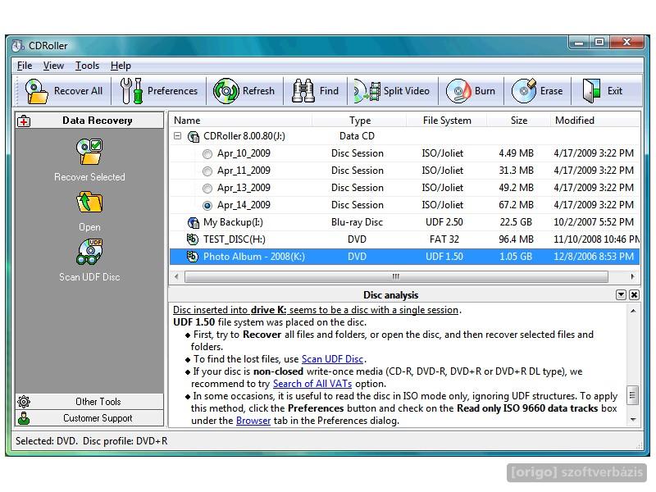Open the File menu
656x492 pixels.
point(25,66)
